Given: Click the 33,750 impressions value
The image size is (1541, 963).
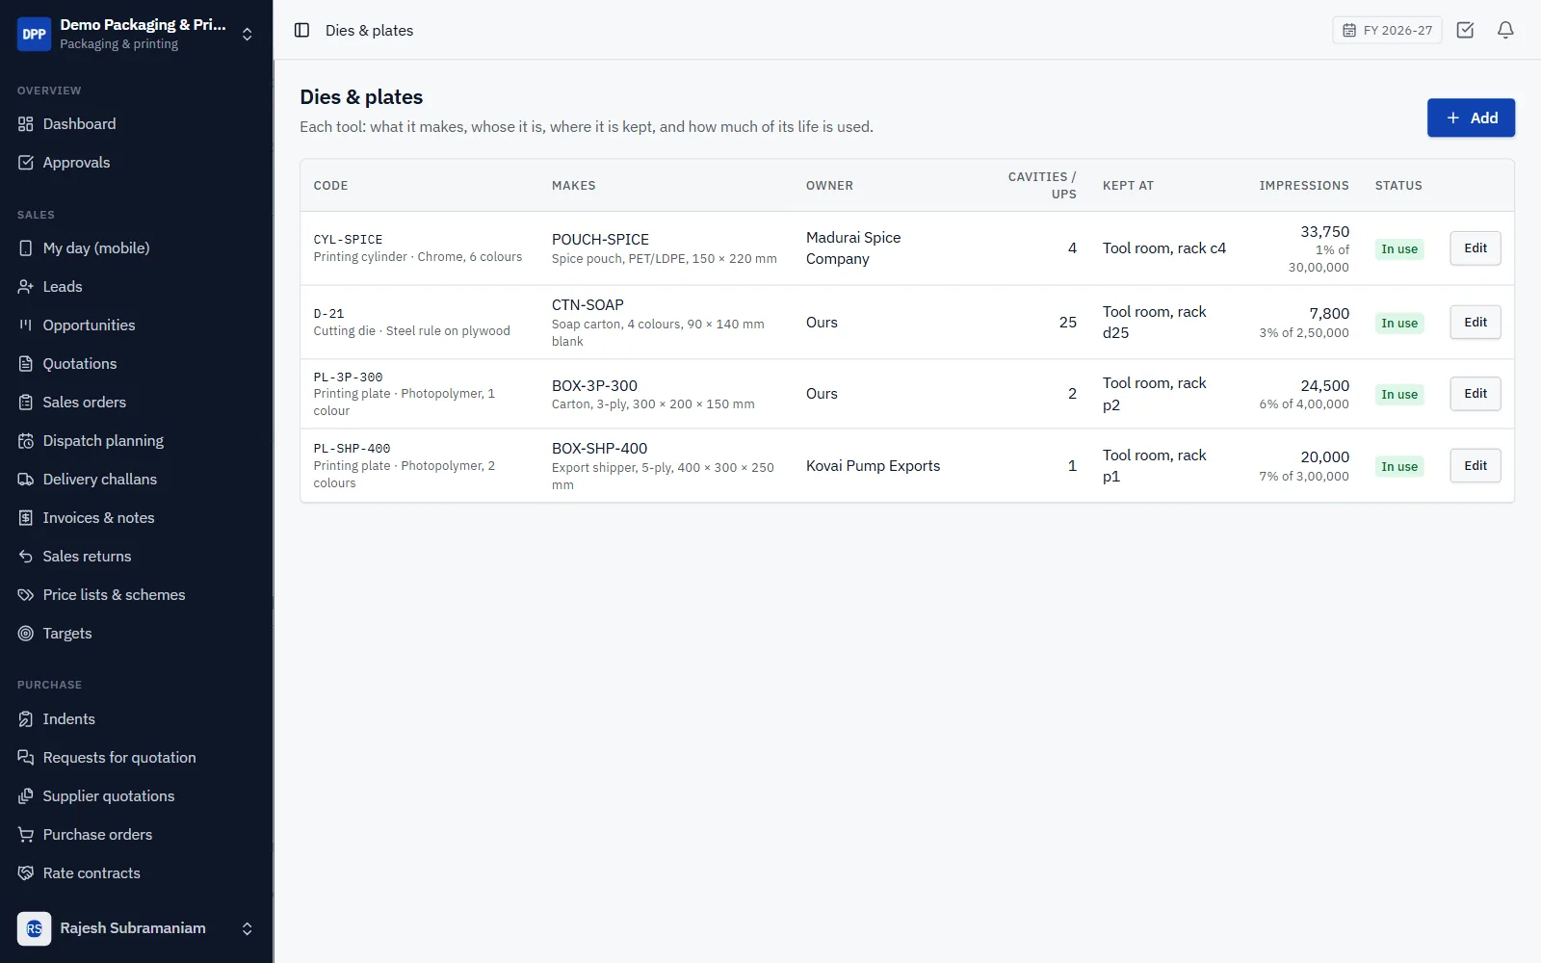Looking at the screenshot, I should coord(1324,232).
